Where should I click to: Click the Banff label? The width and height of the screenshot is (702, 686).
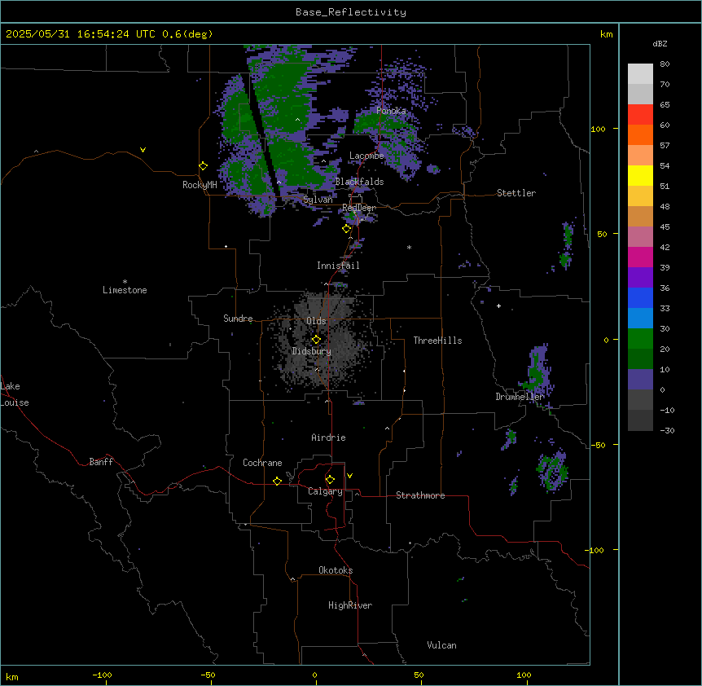[101, 462]
